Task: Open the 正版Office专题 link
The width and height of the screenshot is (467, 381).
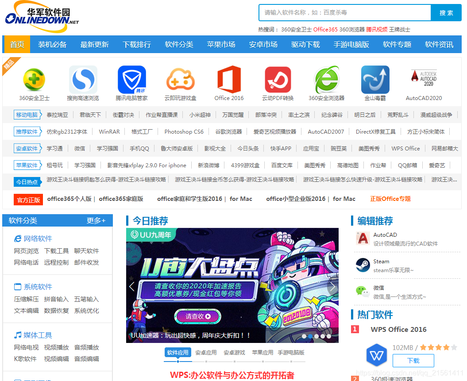Action: [390, 199]
